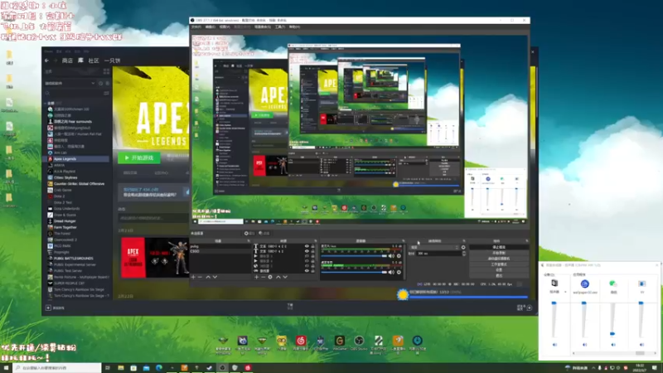Adjust second OBS mixer volume slider
The image size is (663, 373).
pos(355,272)
